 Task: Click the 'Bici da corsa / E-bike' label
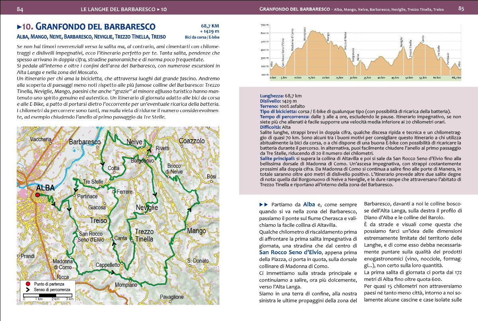click(202, 37)
